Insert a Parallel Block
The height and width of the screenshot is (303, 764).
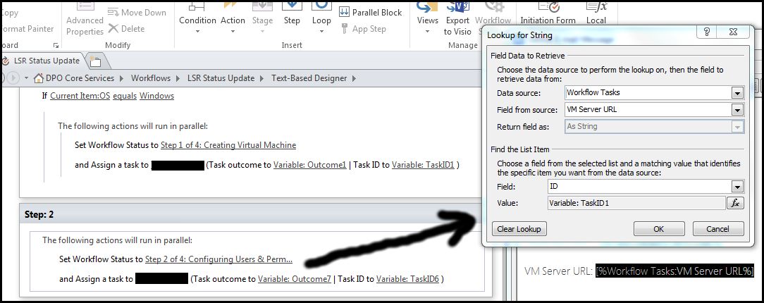(x=371, y=13)
